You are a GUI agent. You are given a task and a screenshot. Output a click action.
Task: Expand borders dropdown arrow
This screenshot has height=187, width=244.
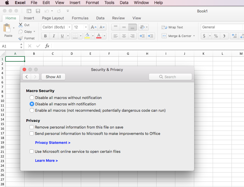(x=81, y=36)
